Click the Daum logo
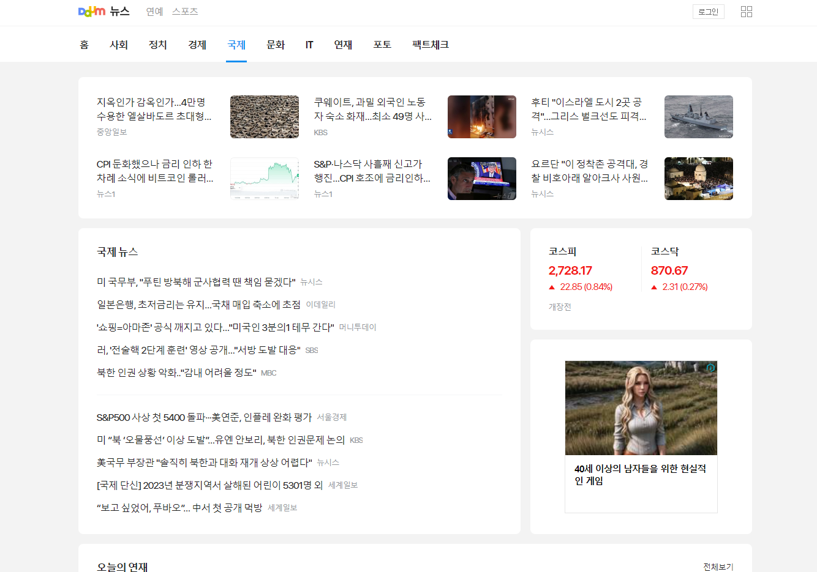 tap(92, 12)
